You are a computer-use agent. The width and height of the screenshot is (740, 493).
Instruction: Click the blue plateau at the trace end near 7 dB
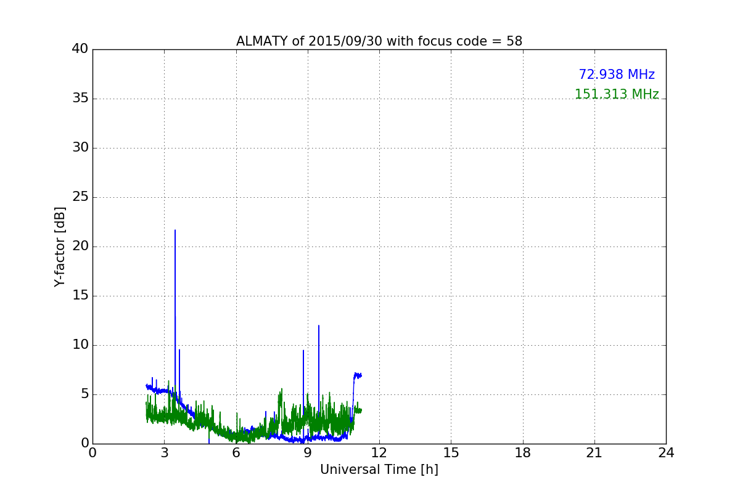(358, 375)
